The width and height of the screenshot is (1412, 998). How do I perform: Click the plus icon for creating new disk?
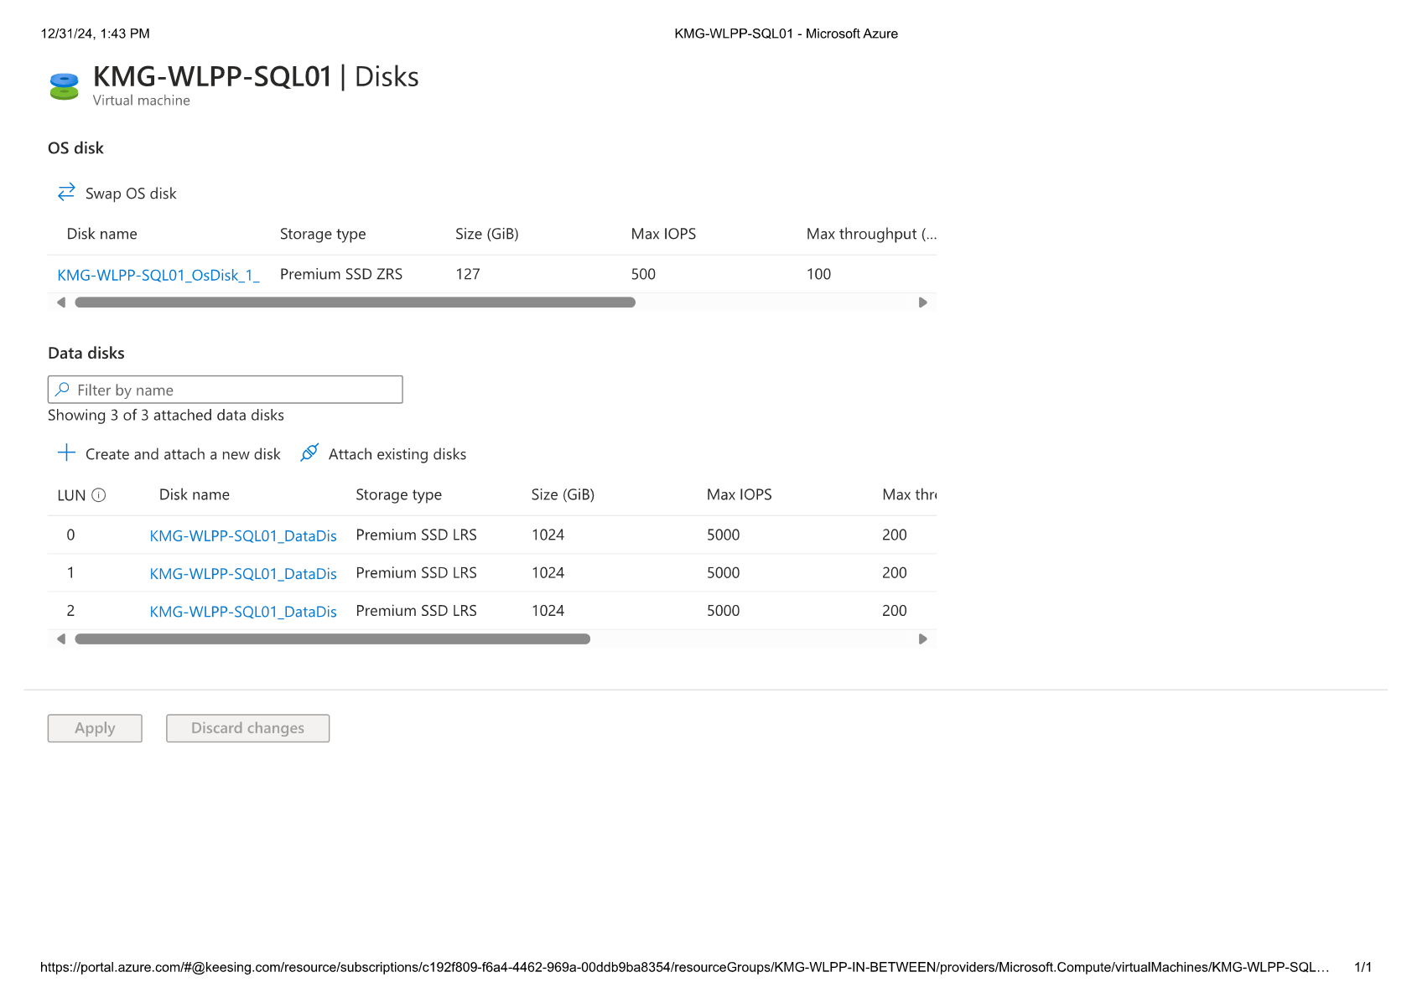[x=66, y=453]
